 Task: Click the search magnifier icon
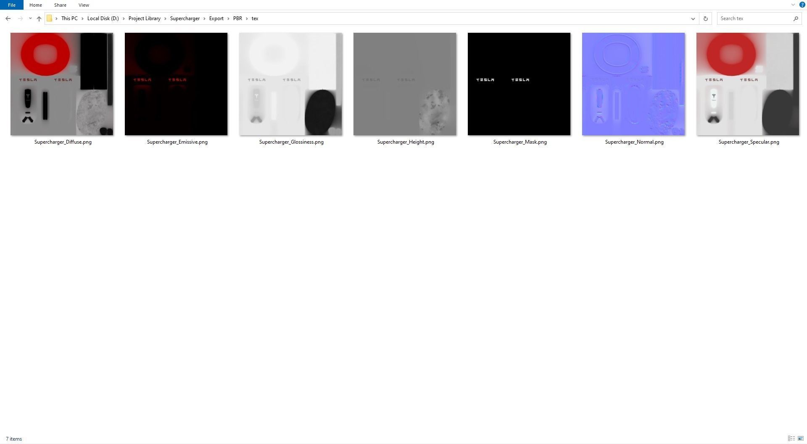(x=796, y=18)
